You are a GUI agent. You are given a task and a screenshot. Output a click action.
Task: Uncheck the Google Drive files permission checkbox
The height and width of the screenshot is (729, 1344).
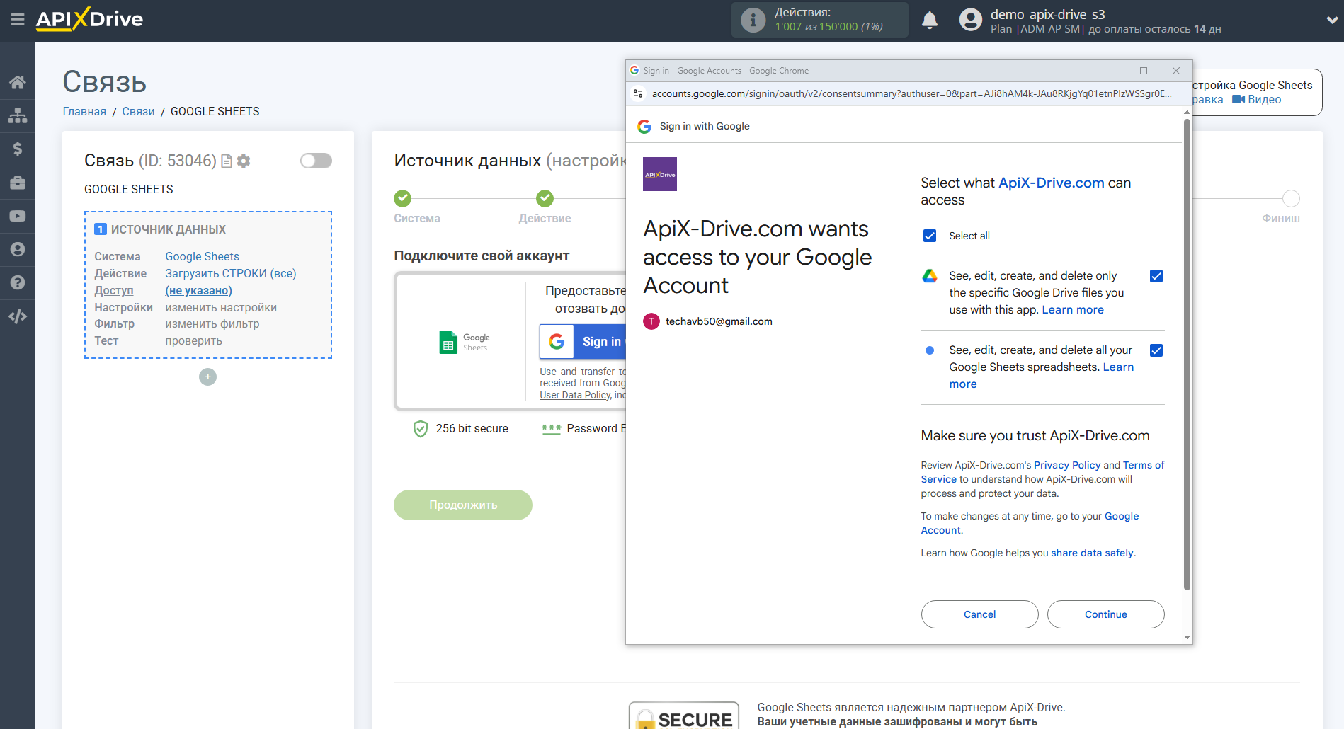[1156, 276]
